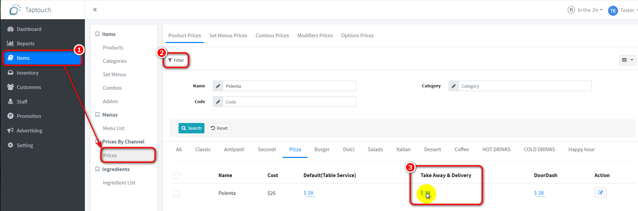Click the Taptouch logo icon
Screen dimensions: 638x211
click(15, 10)
